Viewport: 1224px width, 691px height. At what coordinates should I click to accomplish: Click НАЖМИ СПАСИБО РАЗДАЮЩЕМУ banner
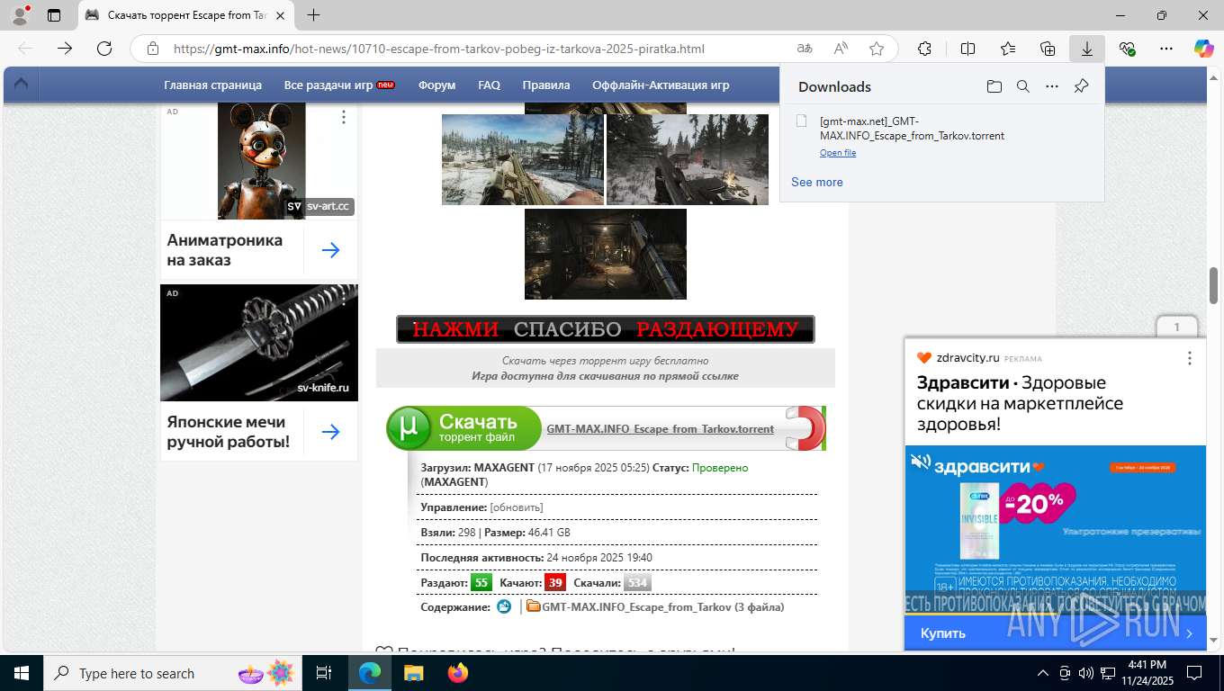(606, 329)
